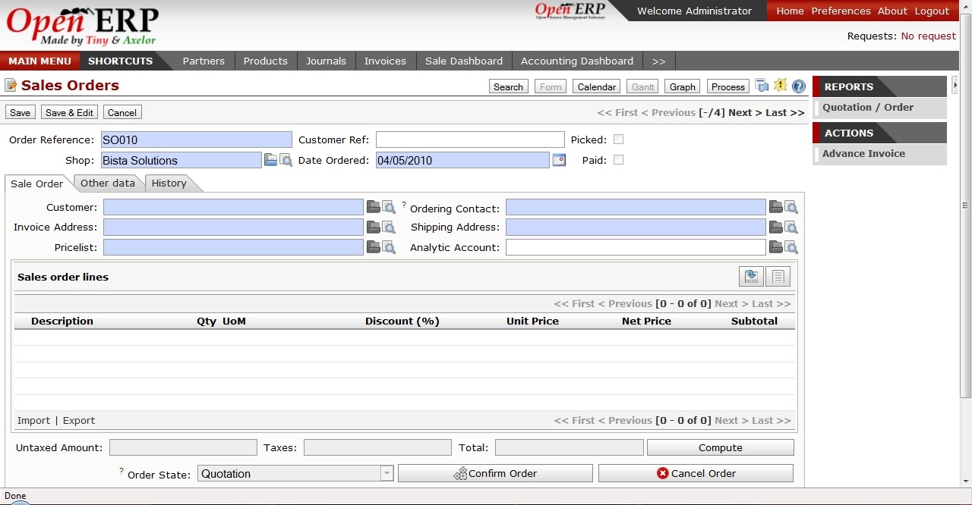Open the Order State dropdown

(387, 473)
